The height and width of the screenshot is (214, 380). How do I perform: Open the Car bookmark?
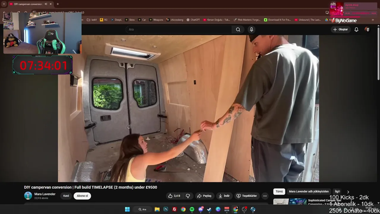[142, 20]
